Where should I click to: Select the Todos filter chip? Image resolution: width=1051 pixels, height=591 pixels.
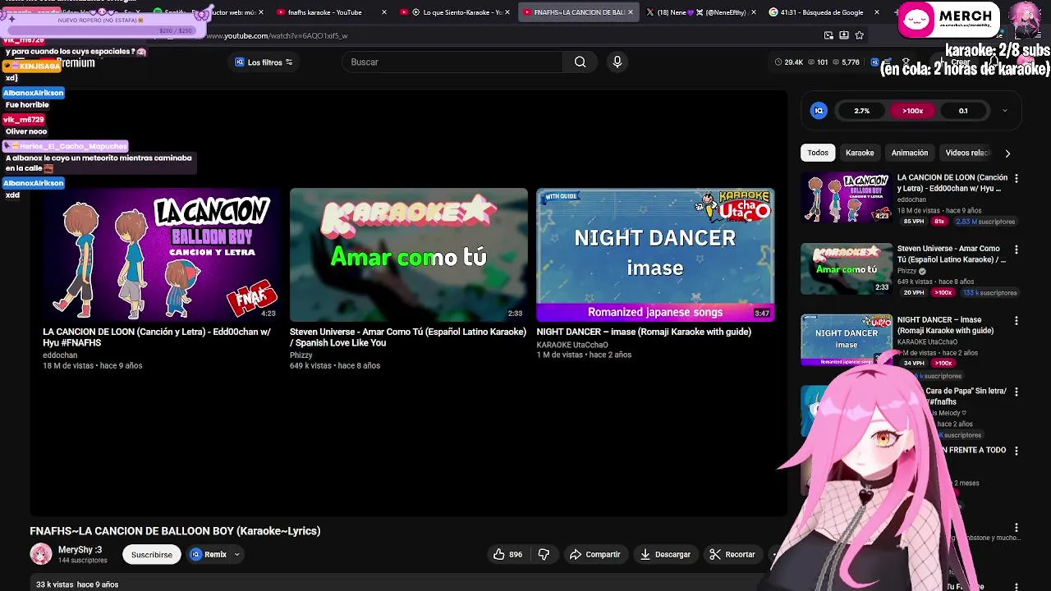click(x=818, y=153)
